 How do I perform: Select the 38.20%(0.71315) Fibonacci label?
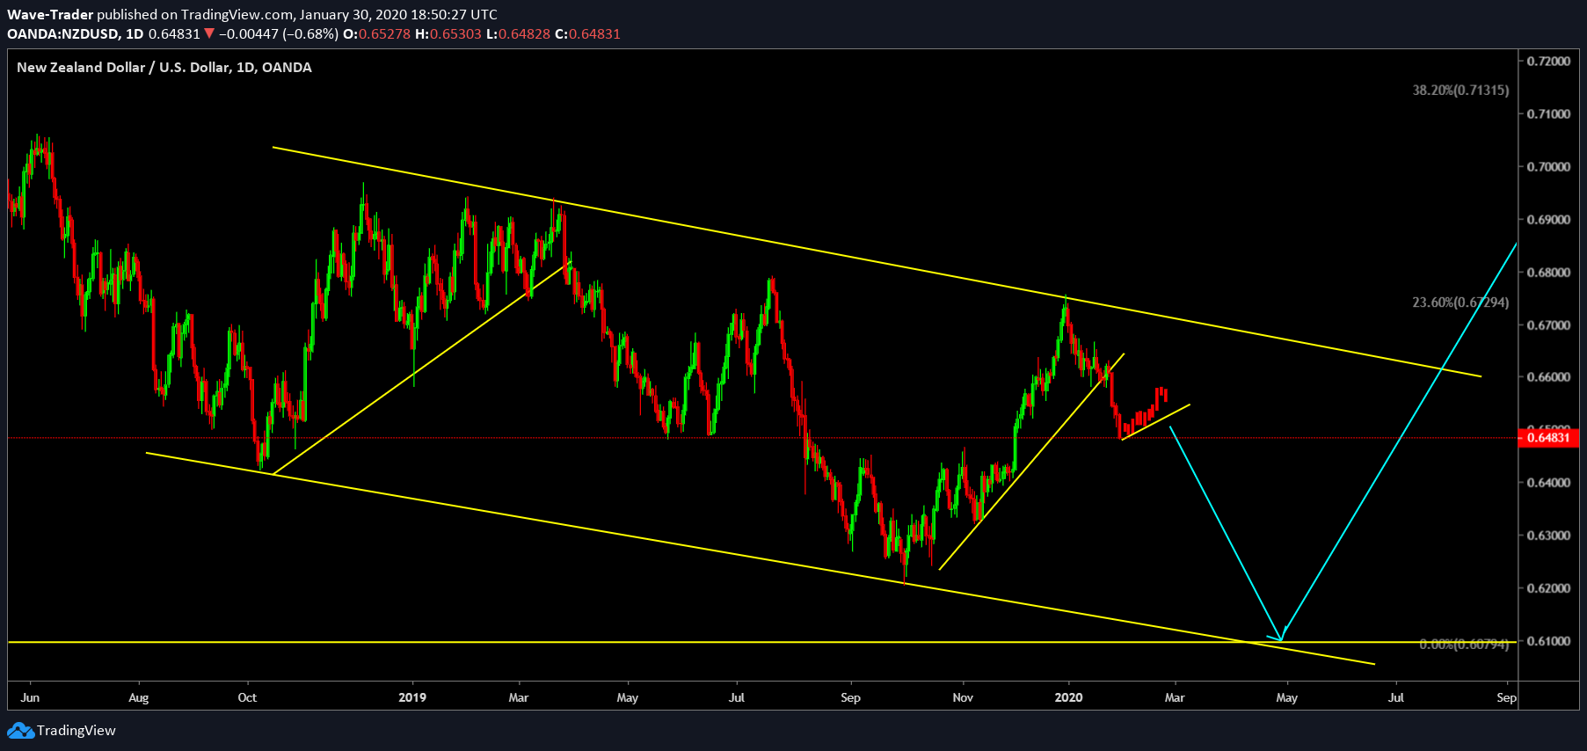coord(1460,91)
